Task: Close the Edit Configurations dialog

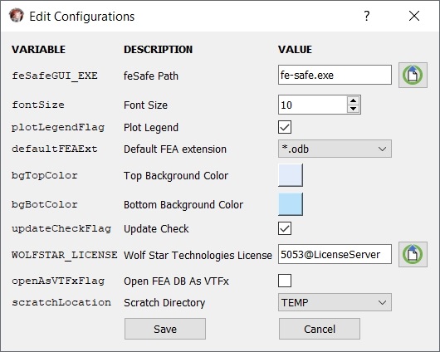Action: (414, 16)
